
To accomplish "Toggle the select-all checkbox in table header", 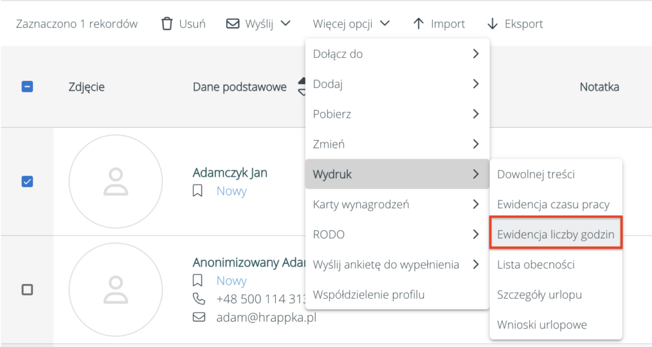I will [x=27, y=87].
